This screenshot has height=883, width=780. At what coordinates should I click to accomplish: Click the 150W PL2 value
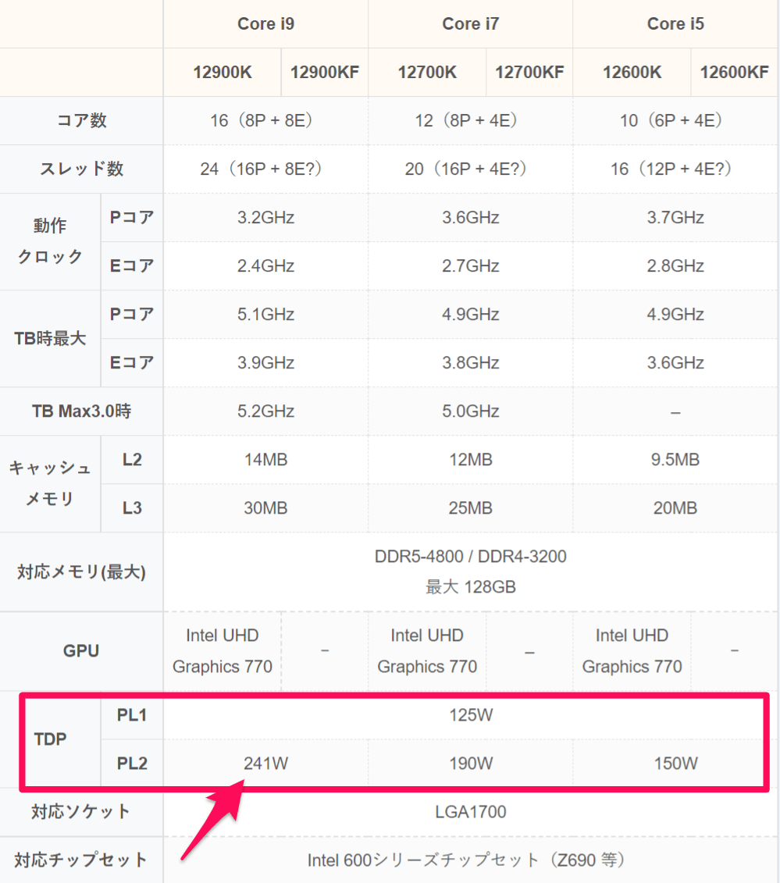coord(675,764)
